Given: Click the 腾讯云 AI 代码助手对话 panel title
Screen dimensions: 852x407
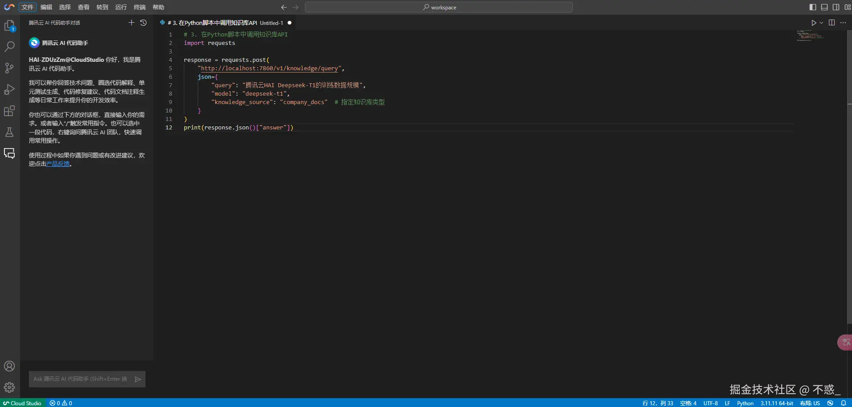Looking at the screenshot, I should [x=54, y=23].
